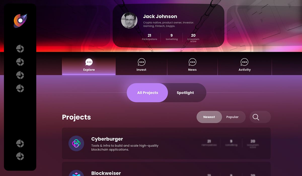Image resolution: width=302 pixels, height=176 pixels.
Task: Open the Invest tab
Action: [x=141, y=66]
